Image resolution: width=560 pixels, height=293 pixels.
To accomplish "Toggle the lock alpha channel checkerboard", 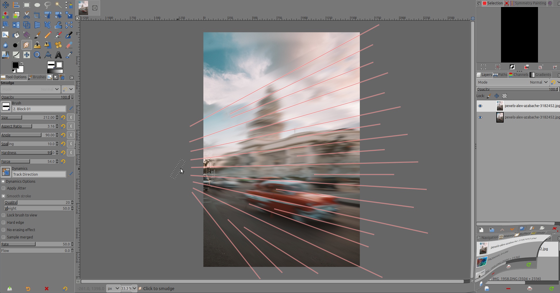I will pos(505,96).
